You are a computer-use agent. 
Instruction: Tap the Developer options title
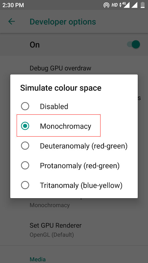coord(63,22)
